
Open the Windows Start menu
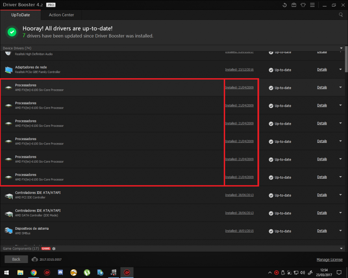pyautogui.click(x=6, y=272)
